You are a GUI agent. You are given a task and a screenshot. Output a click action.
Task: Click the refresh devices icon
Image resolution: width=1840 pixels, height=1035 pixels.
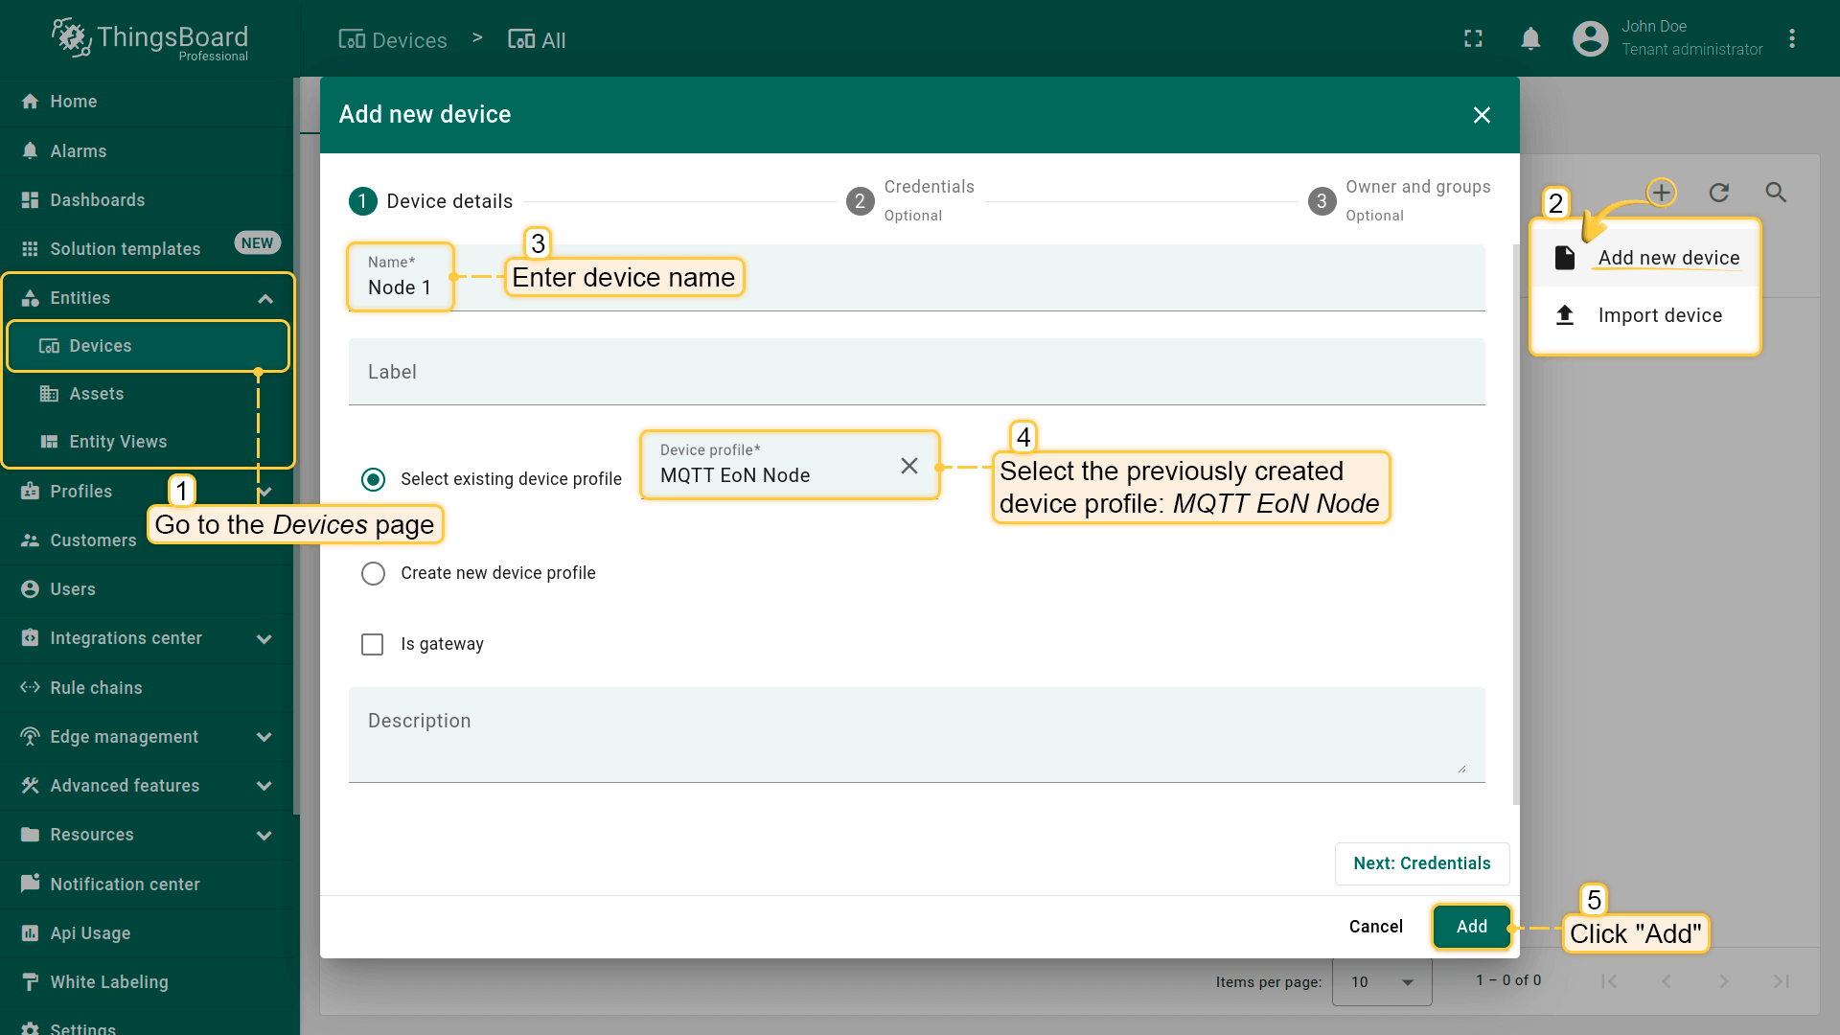click(1718, 193)
